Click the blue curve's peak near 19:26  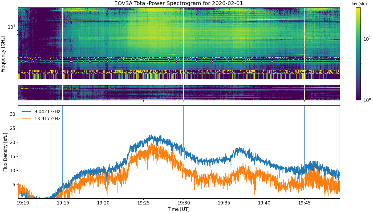pos(151,135)
